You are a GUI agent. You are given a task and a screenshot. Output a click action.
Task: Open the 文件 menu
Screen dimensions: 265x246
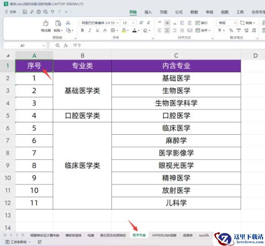tap(11, 12)
